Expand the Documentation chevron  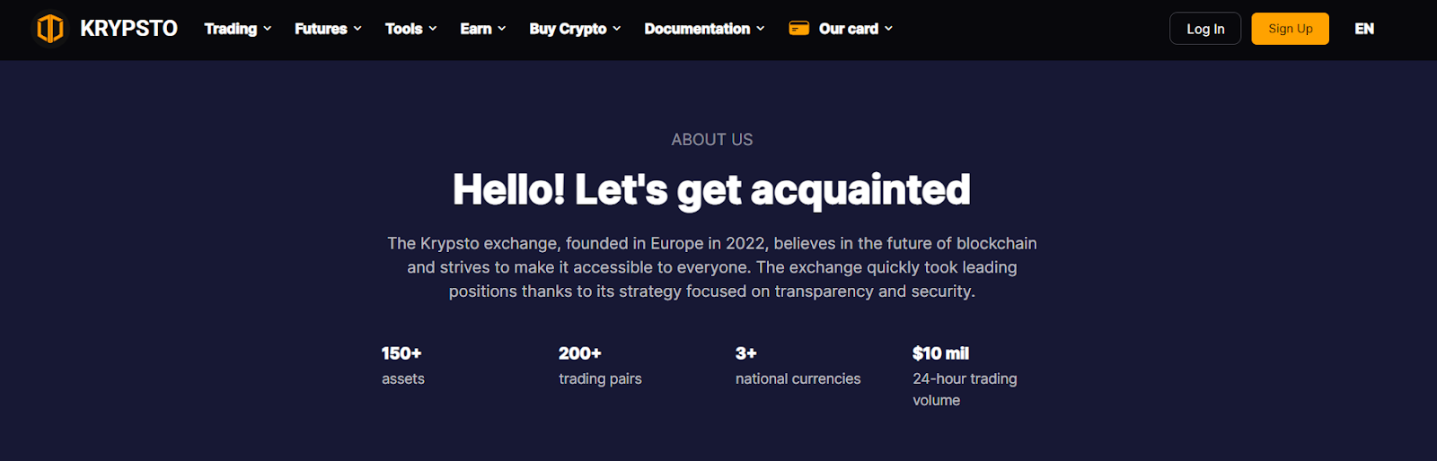761,29
